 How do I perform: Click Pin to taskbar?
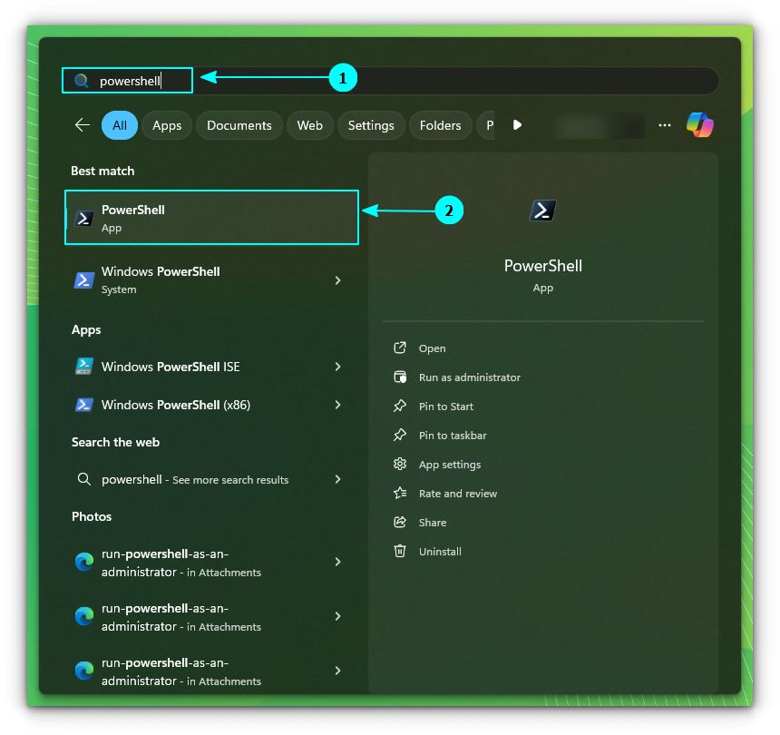tap(453, 436)
